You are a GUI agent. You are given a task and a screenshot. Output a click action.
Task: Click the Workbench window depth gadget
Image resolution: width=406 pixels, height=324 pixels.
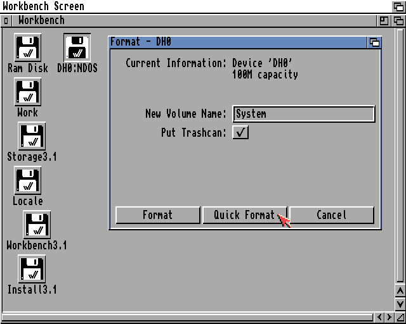[398, 21]
